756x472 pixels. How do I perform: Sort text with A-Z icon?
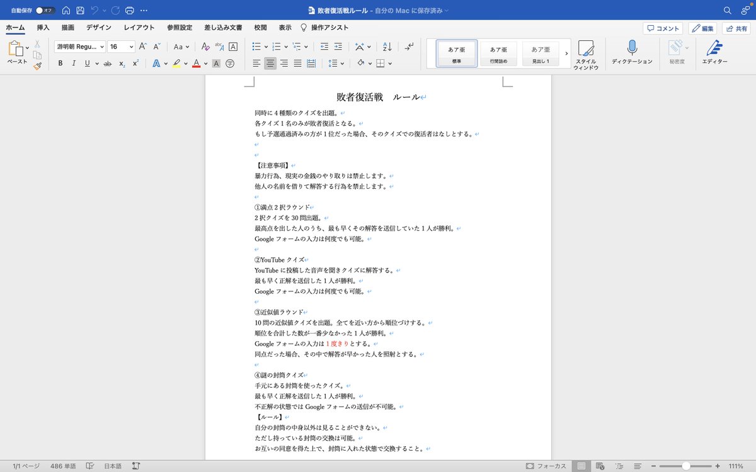387,47
